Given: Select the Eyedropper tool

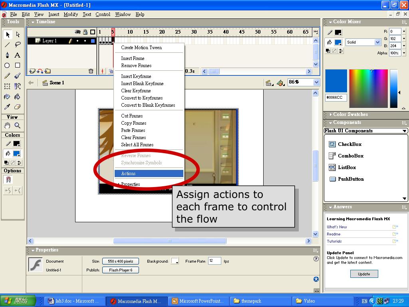Looking at the screenshot, I should [x=8, y=107].
